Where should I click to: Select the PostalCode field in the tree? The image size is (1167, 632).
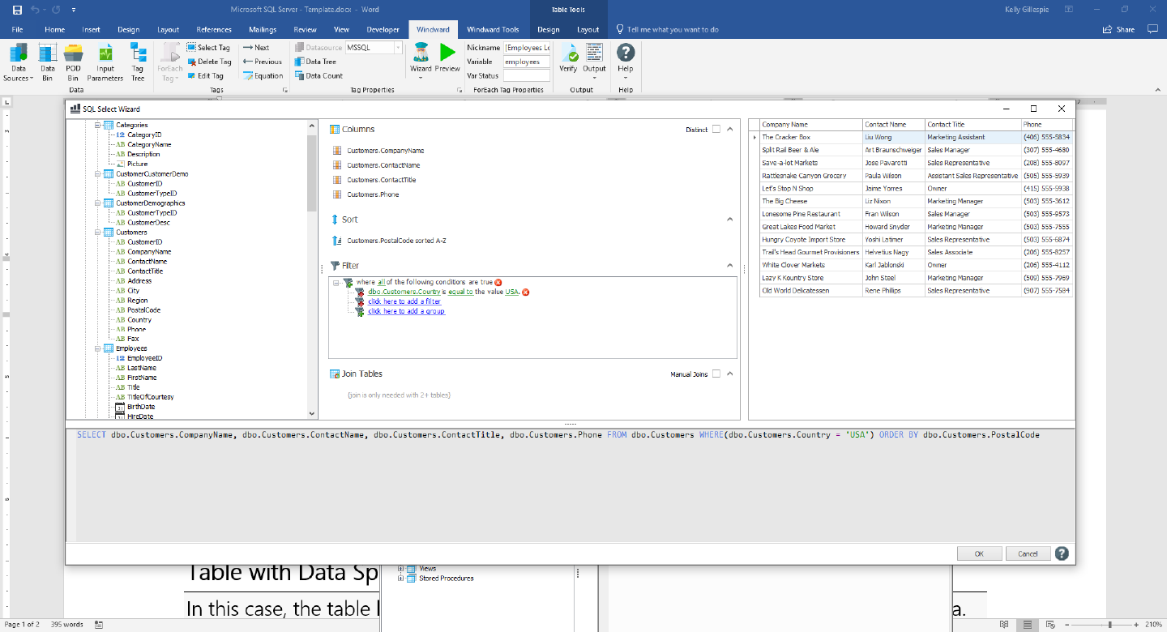coord(143,310)
